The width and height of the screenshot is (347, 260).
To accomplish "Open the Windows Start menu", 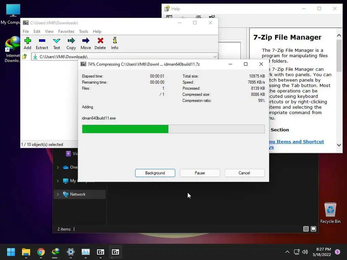I will (11, 252).
